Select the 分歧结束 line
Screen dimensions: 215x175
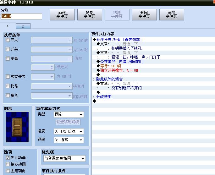click(153, 97)
